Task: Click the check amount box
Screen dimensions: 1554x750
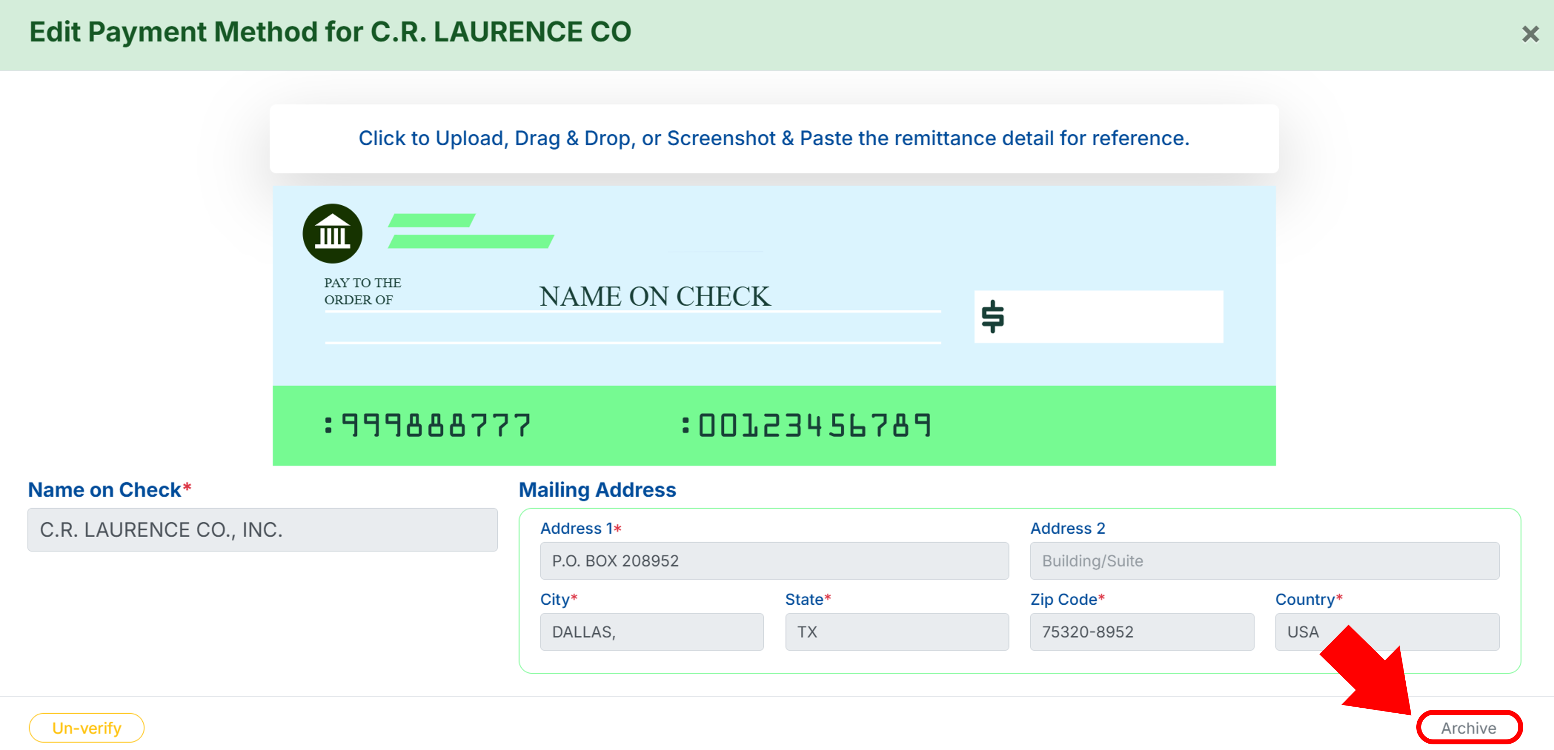Action: click(1098, 317)
